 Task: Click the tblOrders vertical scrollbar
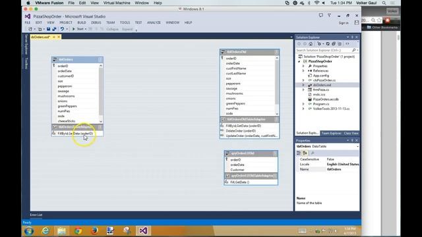(101, 93)
